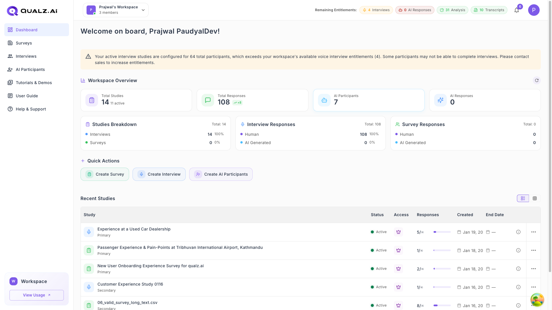Toggle the card view for Recent Studies
The height and width of the screenshot is (310, 552).
523,198
